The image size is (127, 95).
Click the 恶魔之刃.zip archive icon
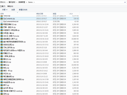[x=2, y=53]
